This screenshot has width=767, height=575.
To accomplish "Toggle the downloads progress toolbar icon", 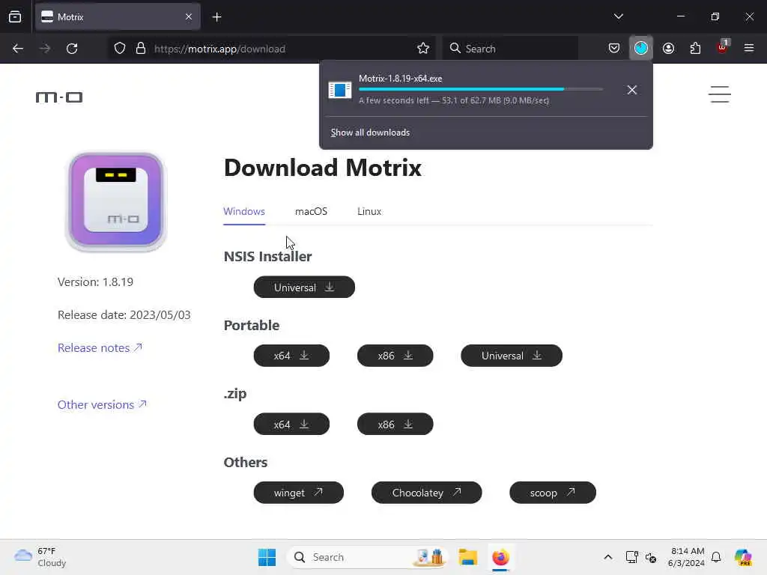I will [x=641, y=49].
